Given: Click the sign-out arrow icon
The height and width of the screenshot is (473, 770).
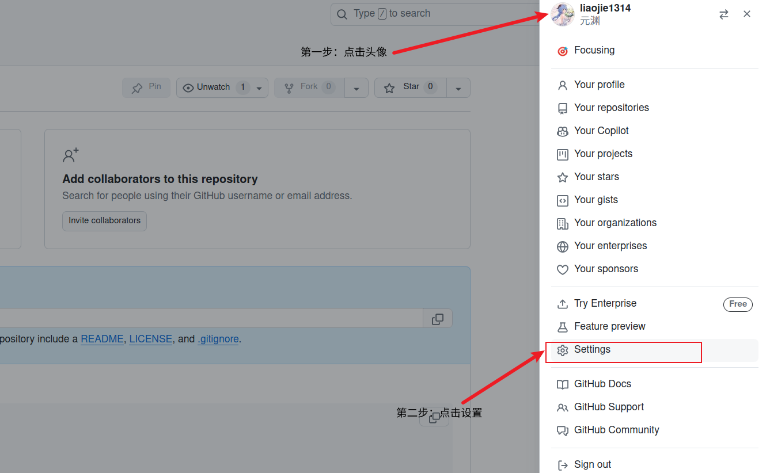Looking at the screenshot, I should pyautogui.click(x=563, y=466).
